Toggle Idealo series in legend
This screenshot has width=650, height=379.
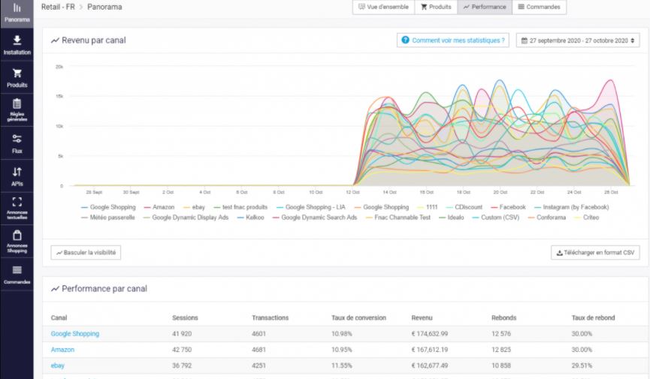[452, 218]
